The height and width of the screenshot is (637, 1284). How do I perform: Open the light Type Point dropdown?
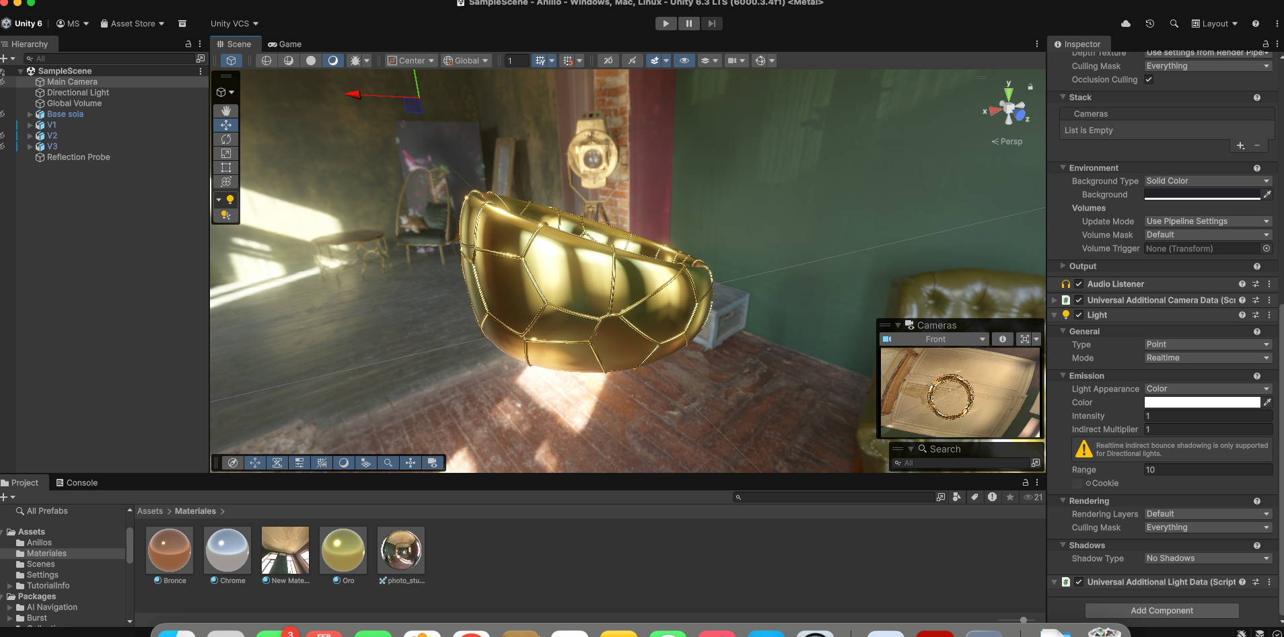[x=1208, y=344]
